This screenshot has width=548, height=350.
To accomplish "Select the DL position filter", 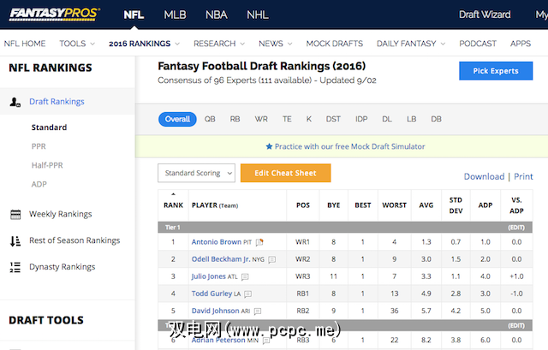I will [387, 119].
